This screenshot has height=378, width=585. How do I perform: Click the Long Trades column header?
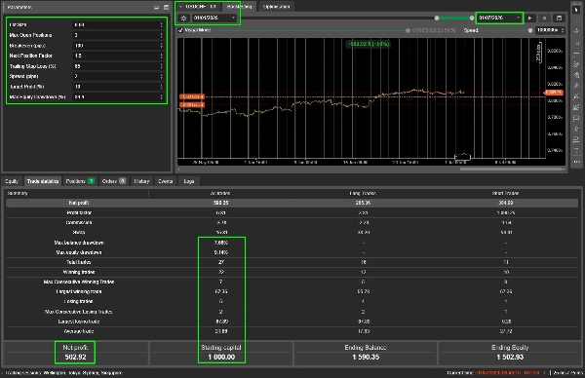(x=363, y=193)
